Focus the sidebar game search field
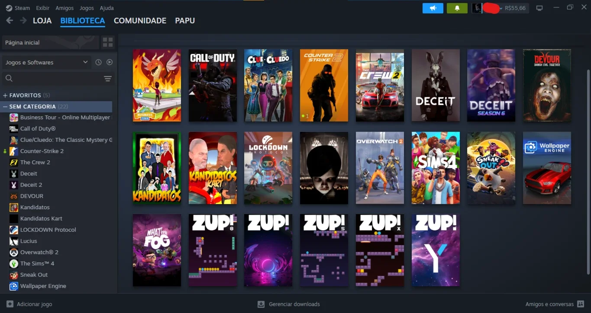591x313 pixels. pyautogui.click(x=52, y=79)
